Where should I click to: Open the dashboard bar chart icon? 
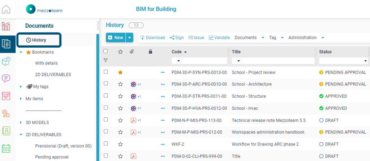click(x=6, y=26)
